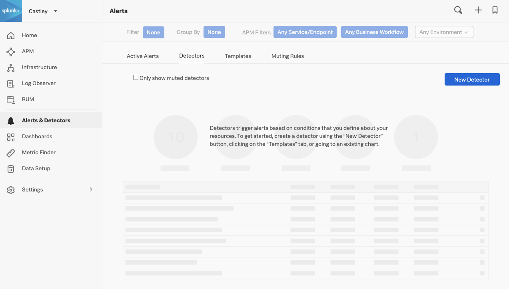The image size is (509, 289).
Task: Click the Any Service/Endpoint filter button
Action: pos(305,32)
